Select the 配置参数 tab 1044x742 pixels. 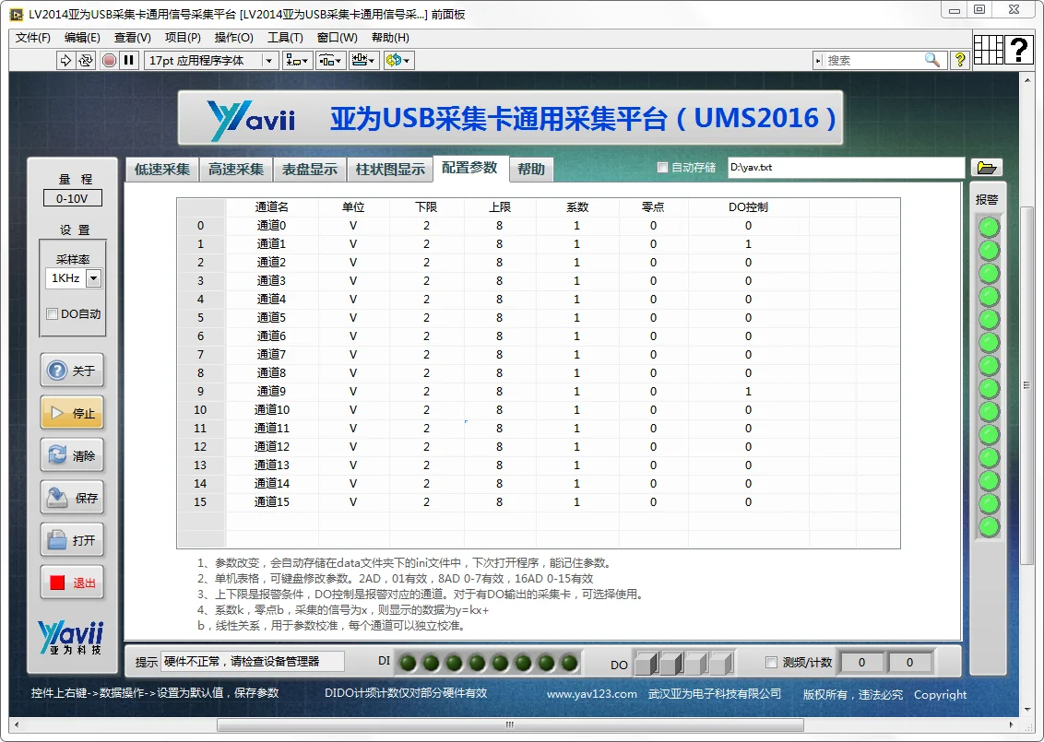[x=470, y=169]
